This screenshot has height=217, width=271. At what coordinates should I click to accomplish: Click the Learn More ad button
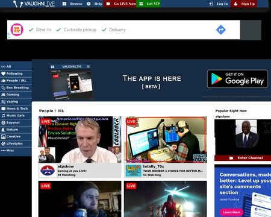(231, 212)
